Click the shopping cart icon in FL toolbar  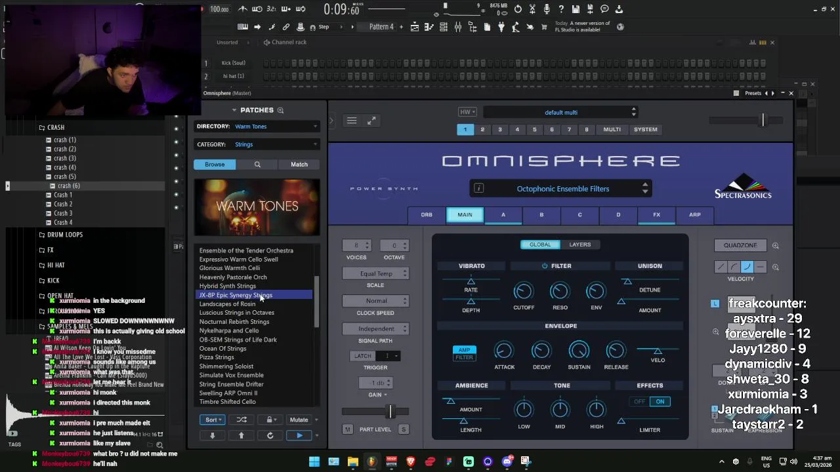(x=544, y=27)
